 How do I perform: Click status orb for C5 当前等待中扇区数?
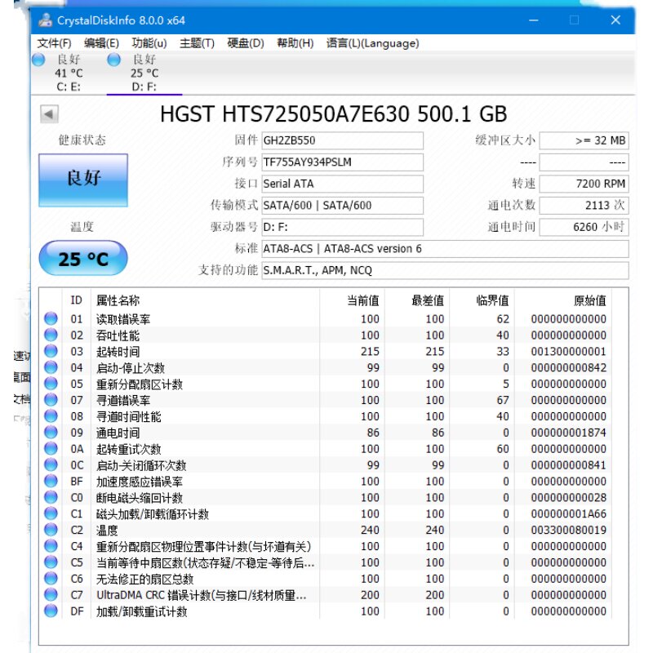point(51,562)
